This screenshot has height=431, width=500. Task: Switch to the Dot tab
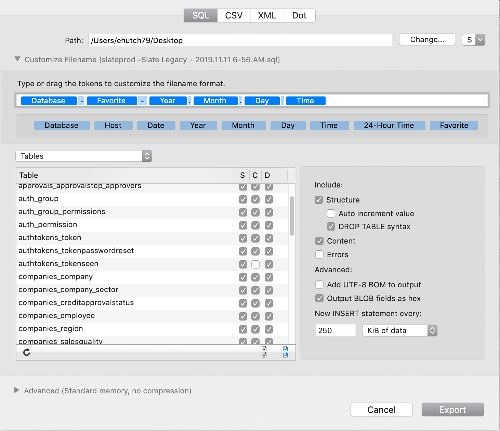tap(299, 15)
